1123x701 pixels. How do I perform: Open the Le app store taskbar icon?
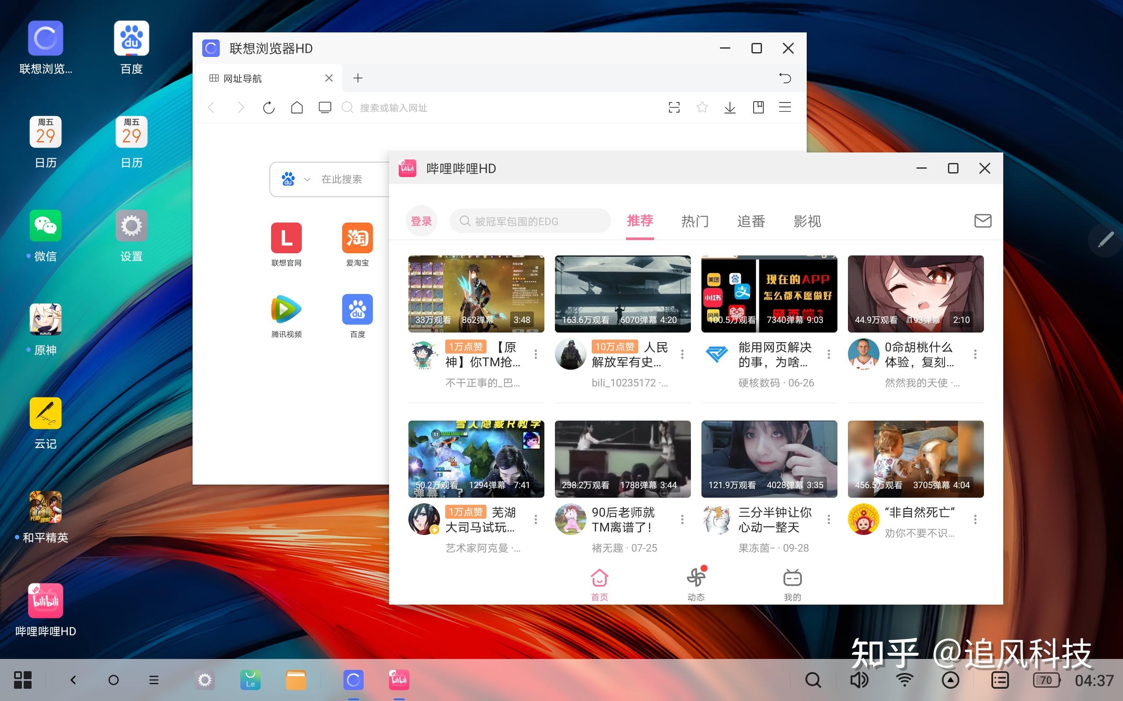(x=250, y=680)
